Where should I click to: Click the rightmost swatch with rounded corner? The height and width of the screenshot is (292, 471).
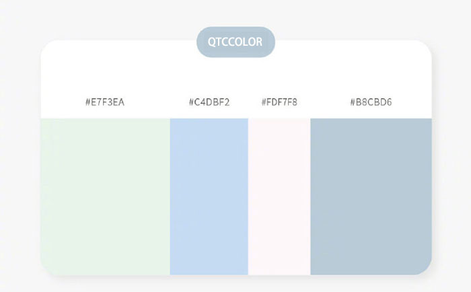point(371,196)
